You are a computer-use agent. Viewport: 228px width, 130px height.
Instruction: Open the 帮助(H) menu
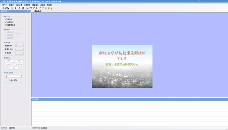(50, 5)
